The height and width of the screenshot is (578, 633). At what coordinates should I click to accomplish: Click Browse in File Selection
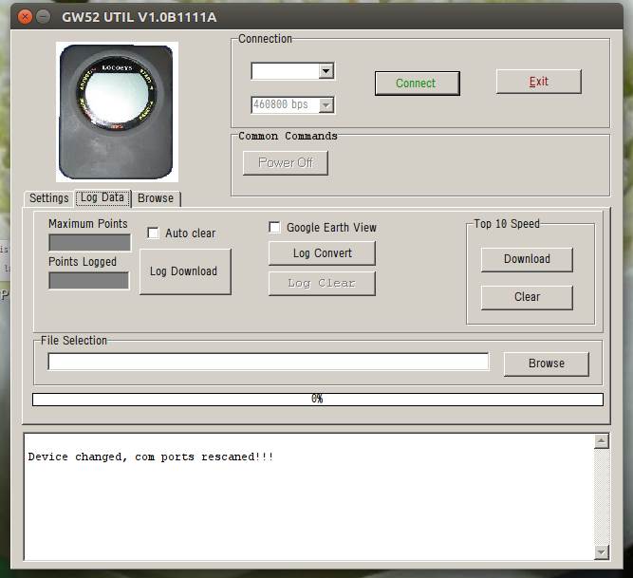coord(546,364)
